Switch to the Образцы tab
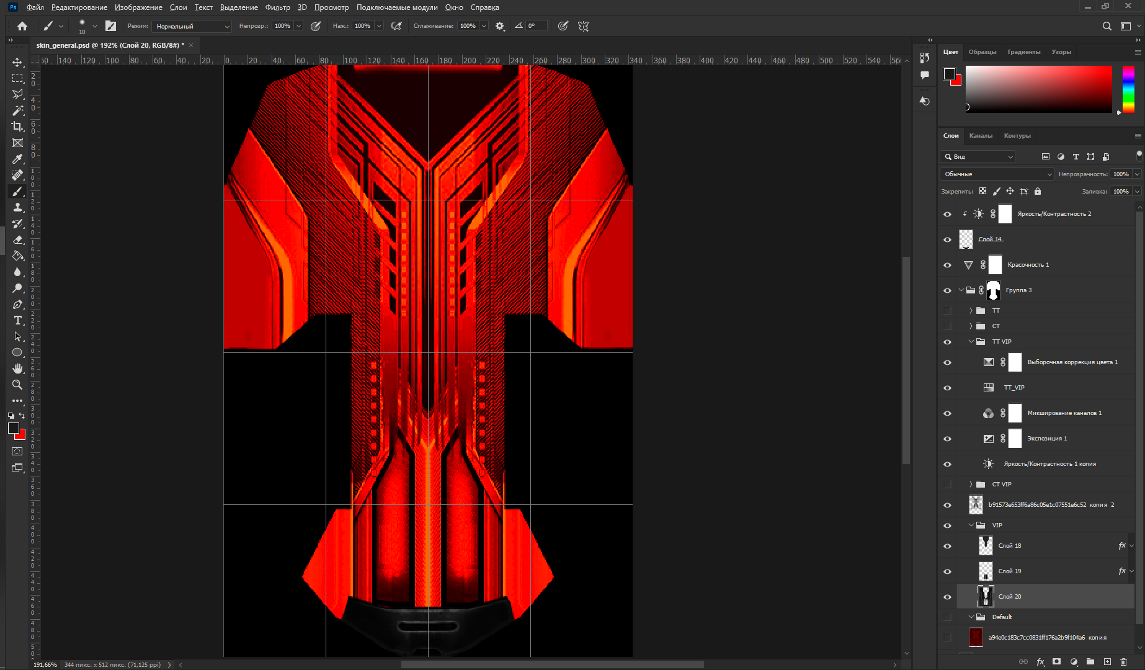The image size is (1145, 670). [x=982, y=52]
